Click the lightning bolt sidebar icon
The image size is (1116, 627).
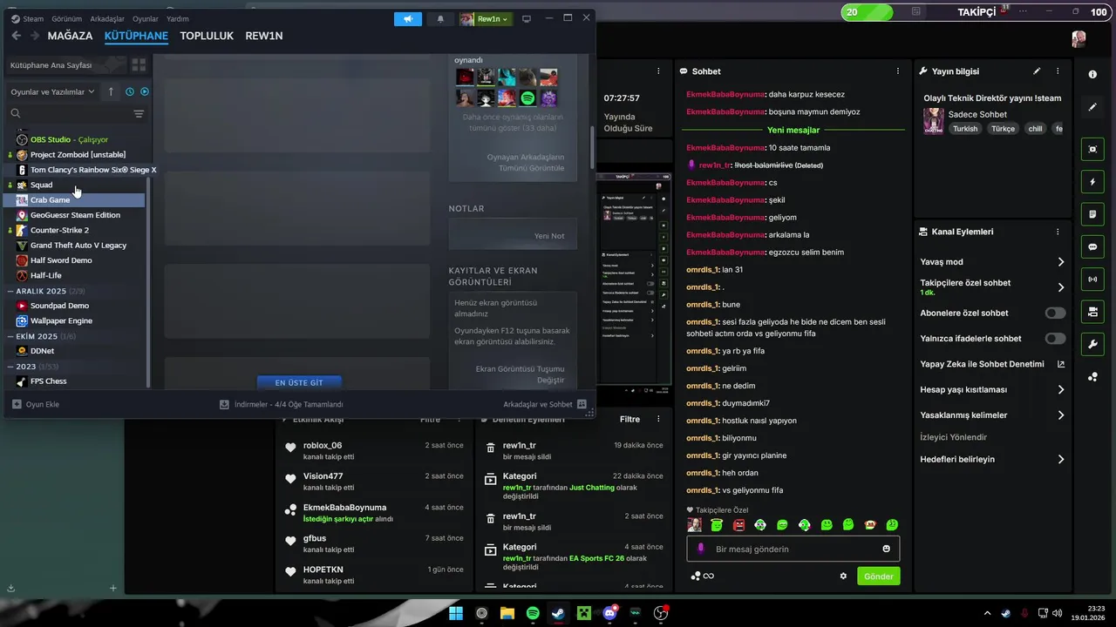(x=1092, y=181)
